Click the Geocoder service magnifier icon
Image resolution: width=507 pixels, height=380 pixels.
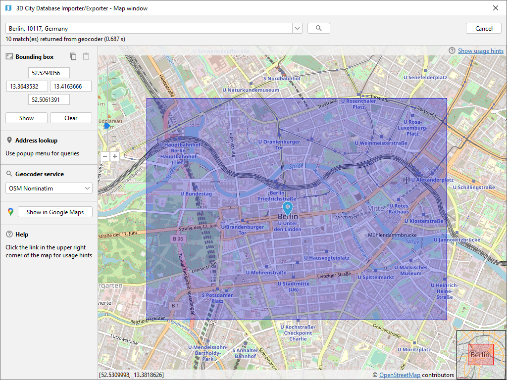click(x=9, y=174)
